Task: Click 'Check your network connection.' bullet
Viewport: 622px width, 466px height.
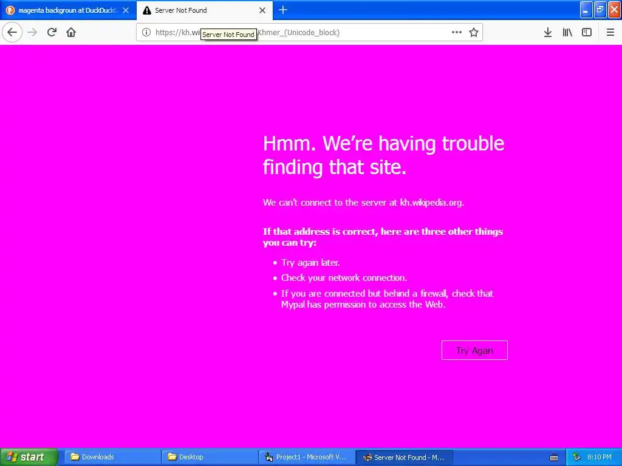Action: pyautogui.click(x=344, y=278)
